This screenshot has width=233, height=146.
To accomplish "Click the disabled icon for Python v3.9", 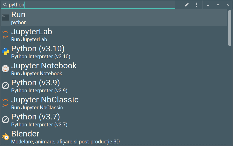I will 5,86.
